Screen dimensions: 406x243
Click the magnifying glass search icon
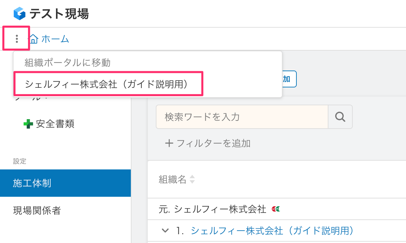click(x=340, y=117)
